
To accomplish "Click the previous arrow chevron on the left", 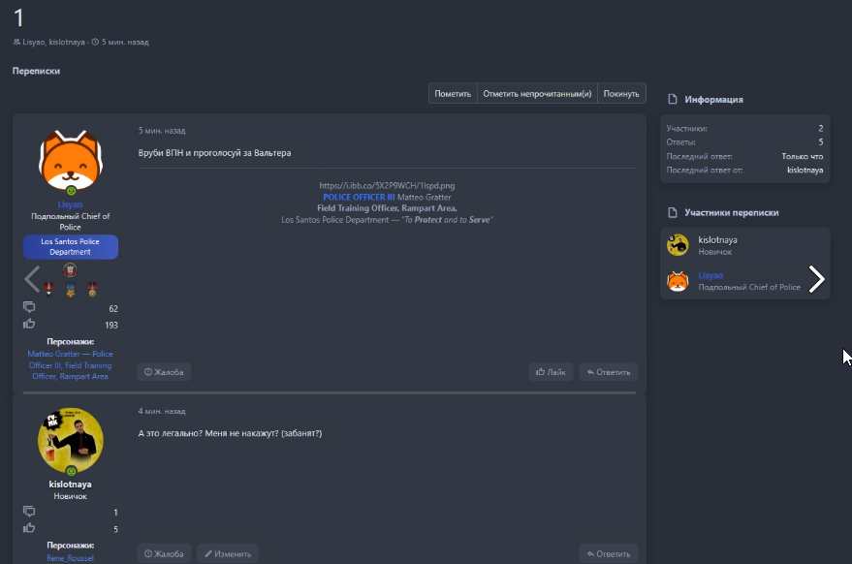I will [x=32, y=279].
